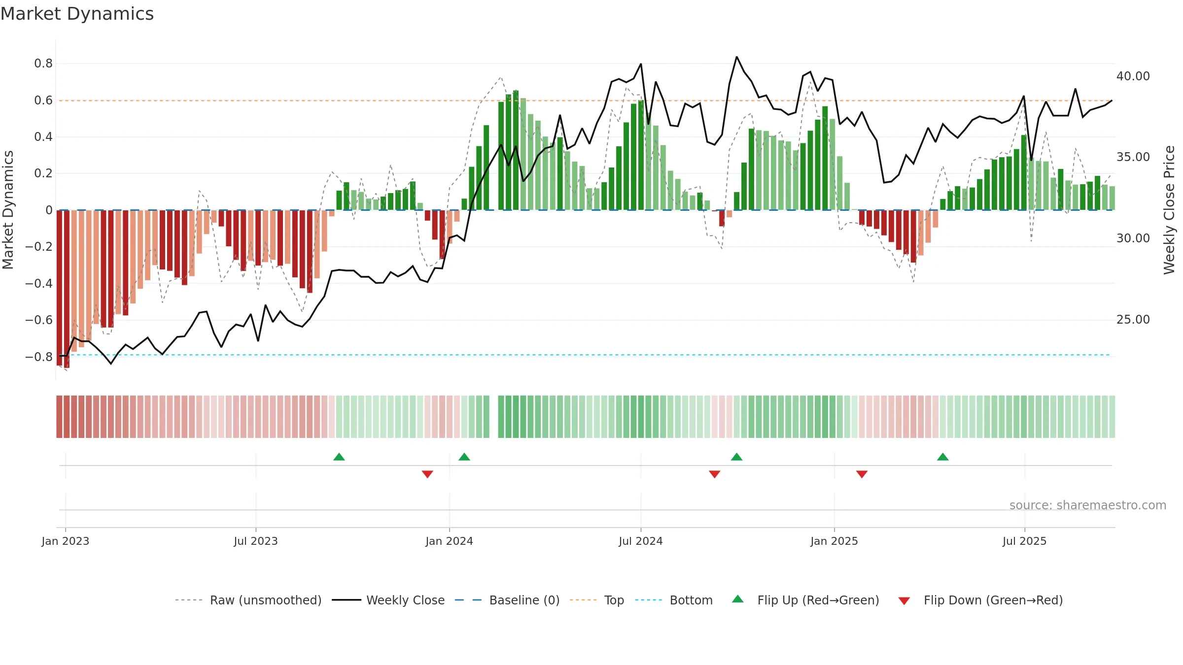Click the 40.00 price axis label
The width and height of the screenshot is (1183, 665).
point(1133,76)
